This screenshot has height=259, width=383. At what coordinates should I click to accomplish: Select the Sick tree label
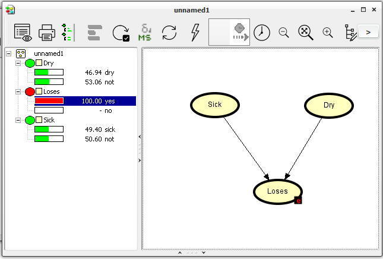(x=49, y=120)
